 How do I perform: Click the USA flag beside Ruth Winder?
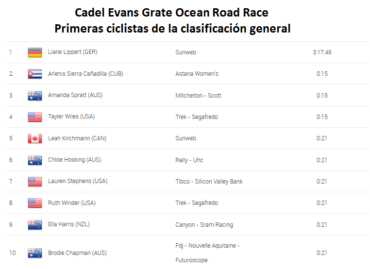[x=35, y=203]
